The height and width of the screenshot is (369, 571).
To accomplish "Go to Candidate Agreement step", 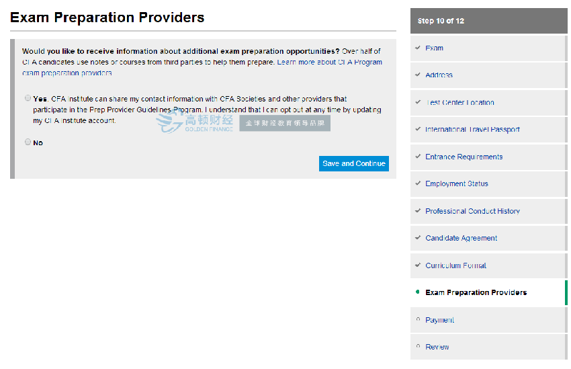I will (461, 238).
